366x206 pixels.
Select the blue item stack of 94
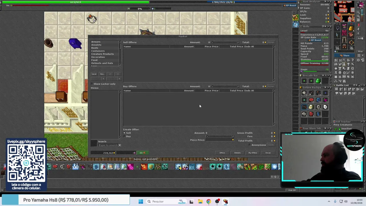pyautogui.click(x=318, y=100)
